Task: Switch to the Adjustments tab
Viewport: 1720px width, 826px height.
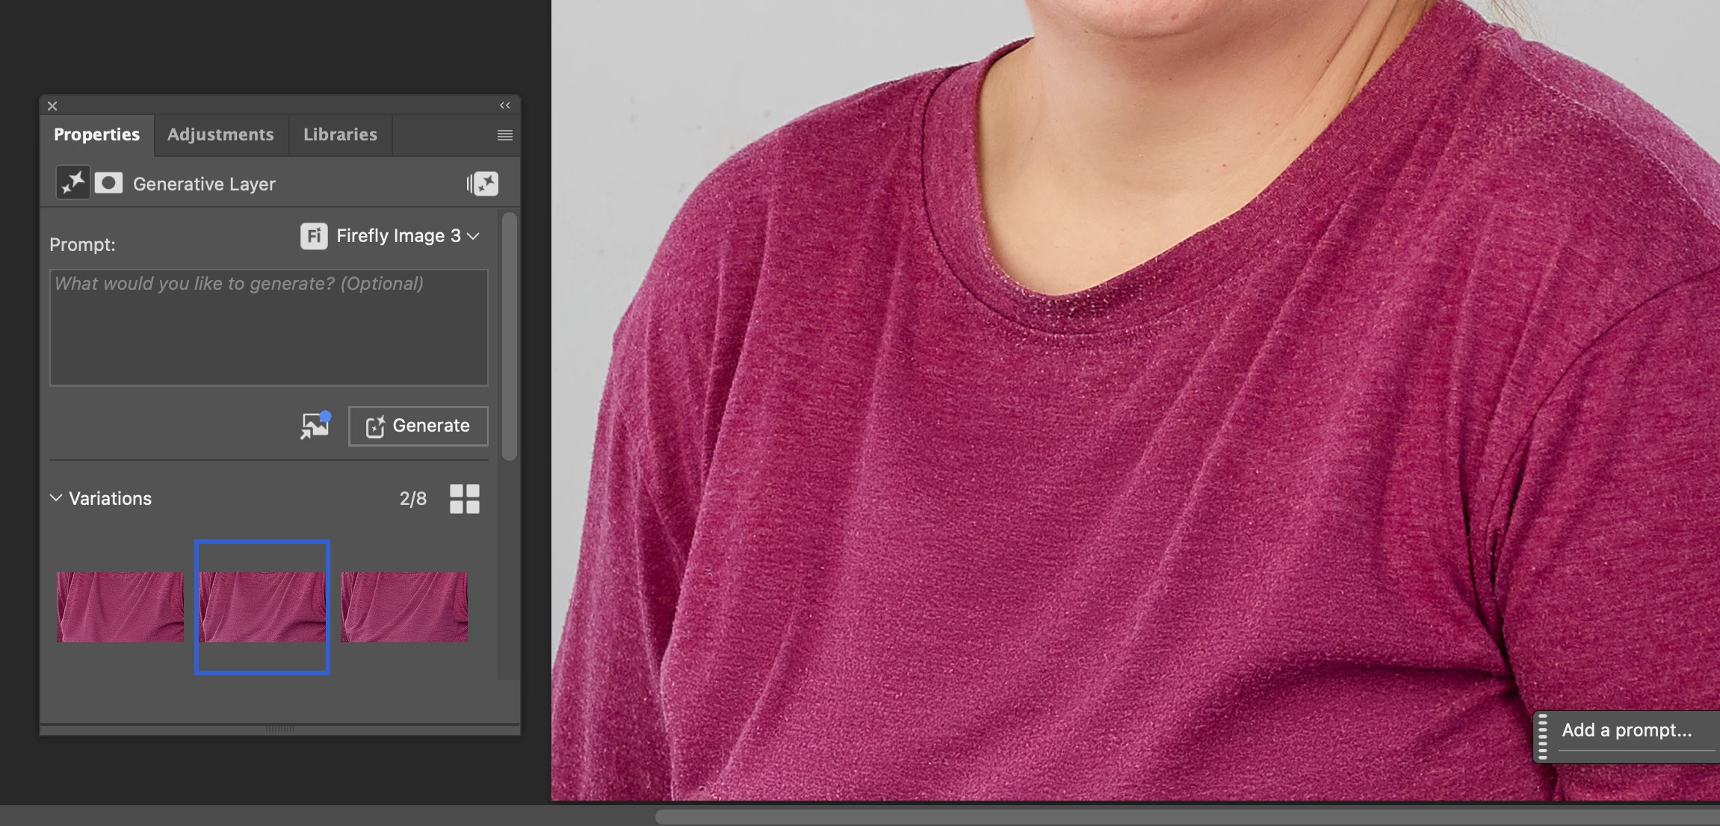Action: coord(220,134)
